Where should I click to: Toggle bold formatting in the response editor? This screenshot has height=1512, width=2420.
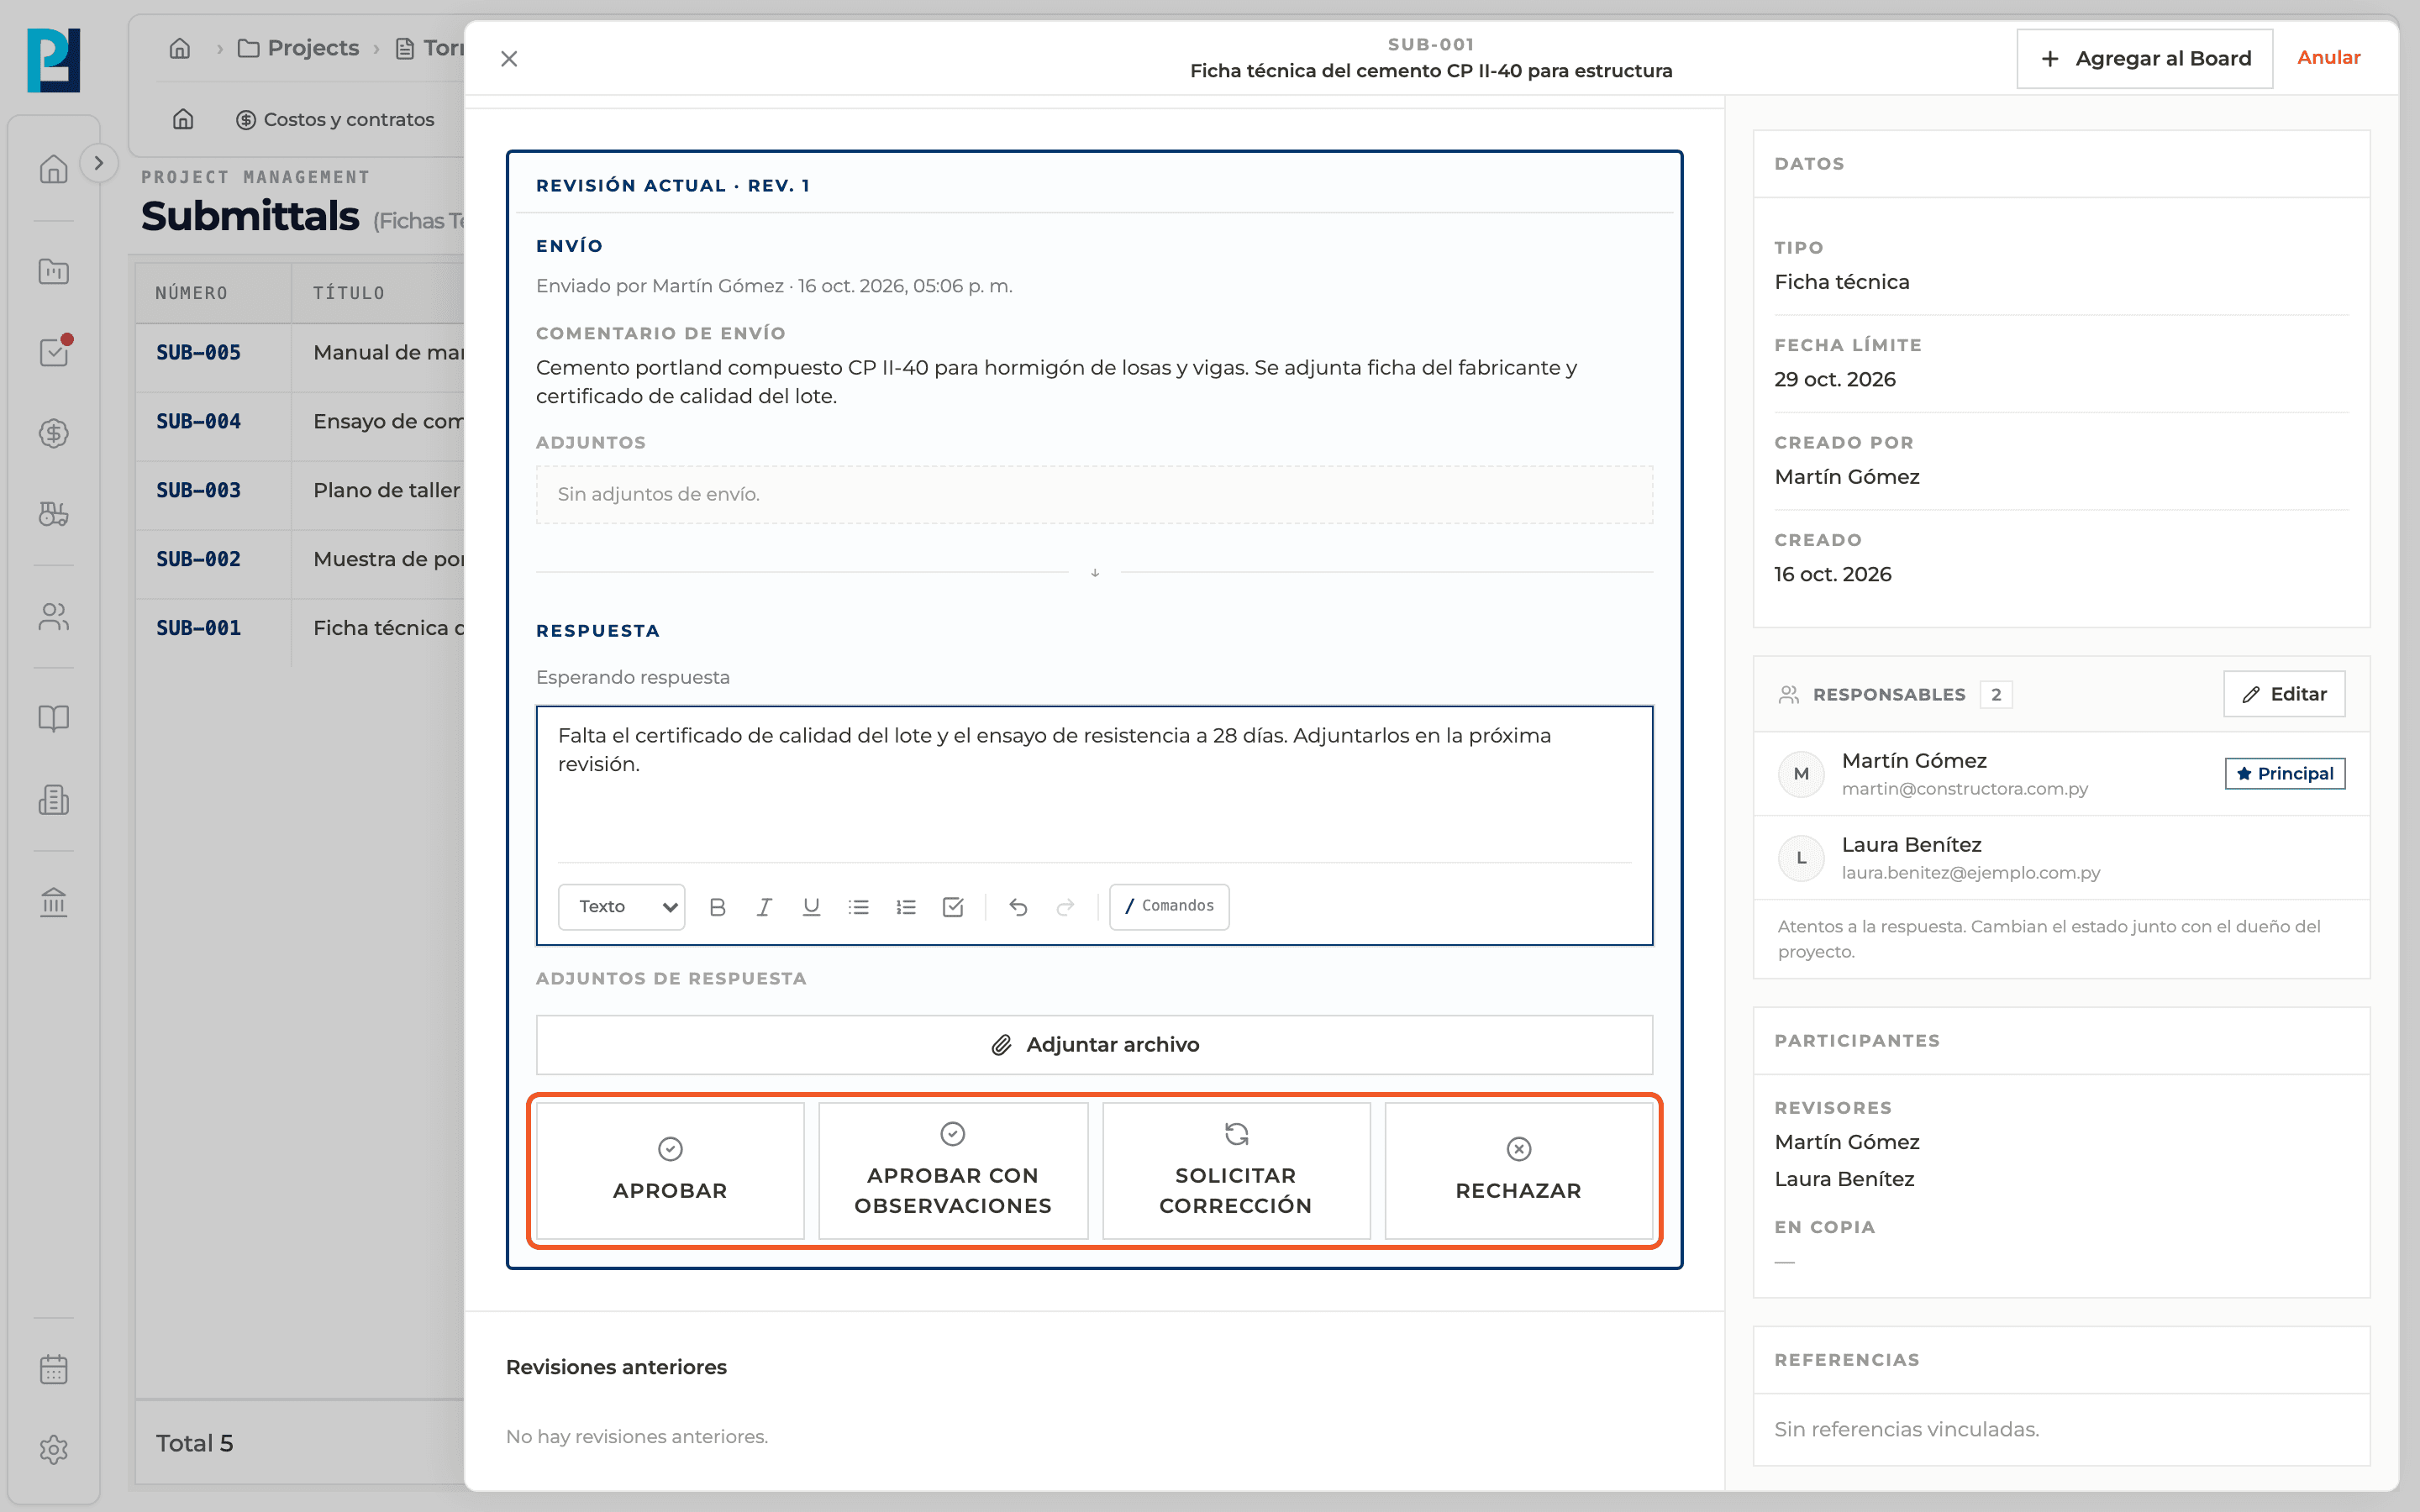pyautogui.click(x=717, y=906)
